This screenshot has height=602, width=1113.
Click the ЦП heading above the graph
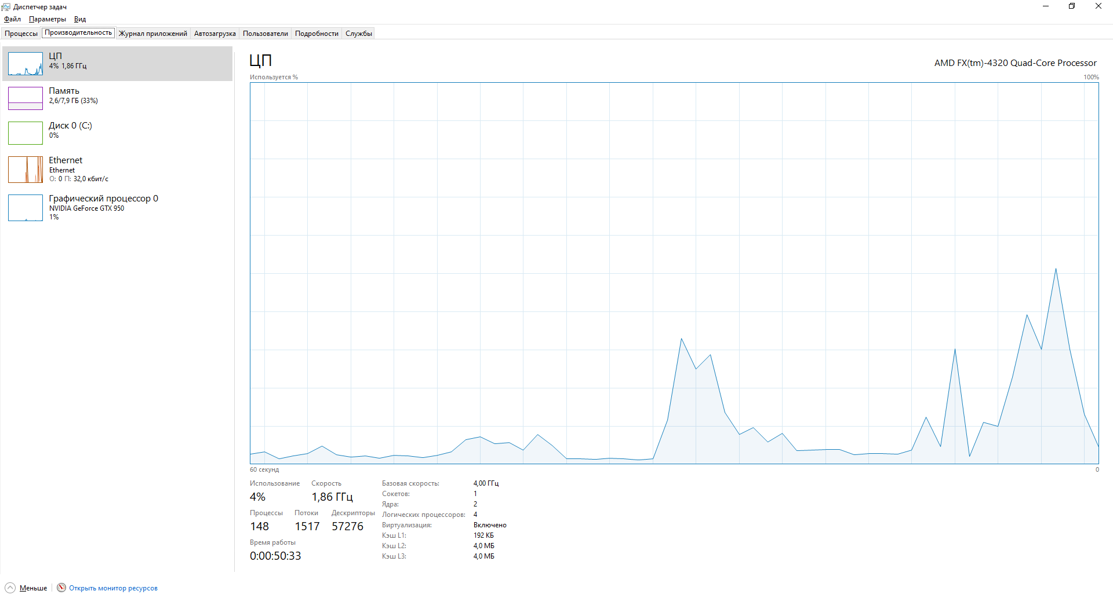pyautogui.click(x=260, y=61)
